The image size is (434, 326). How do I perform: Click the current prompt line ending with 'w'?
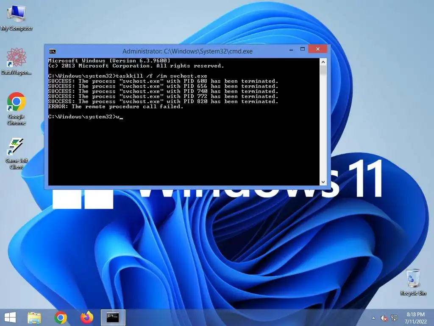86,117
